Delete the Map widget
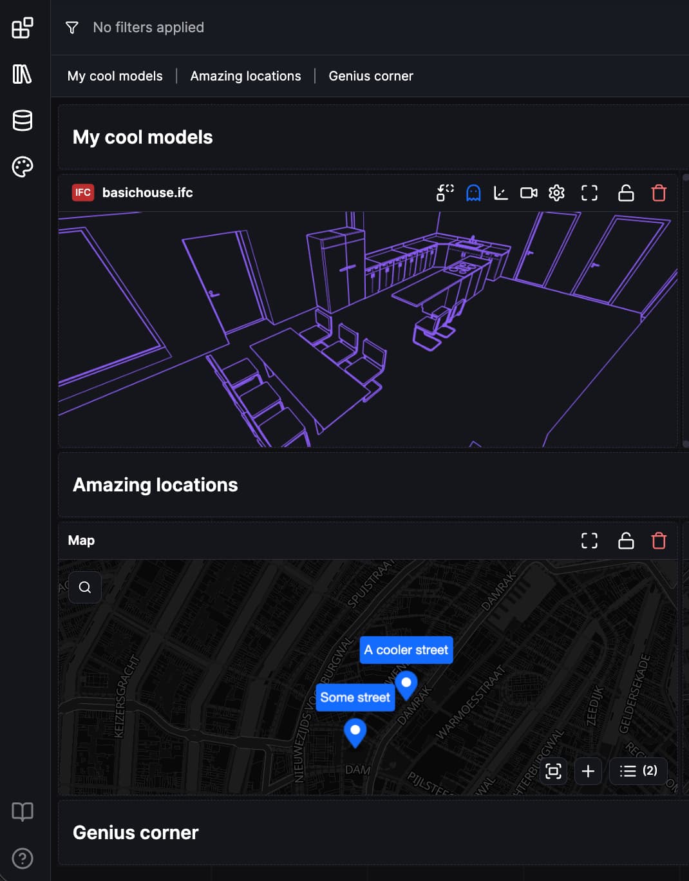The height and width of the screenshot is (881, 689). click(659, 540)
